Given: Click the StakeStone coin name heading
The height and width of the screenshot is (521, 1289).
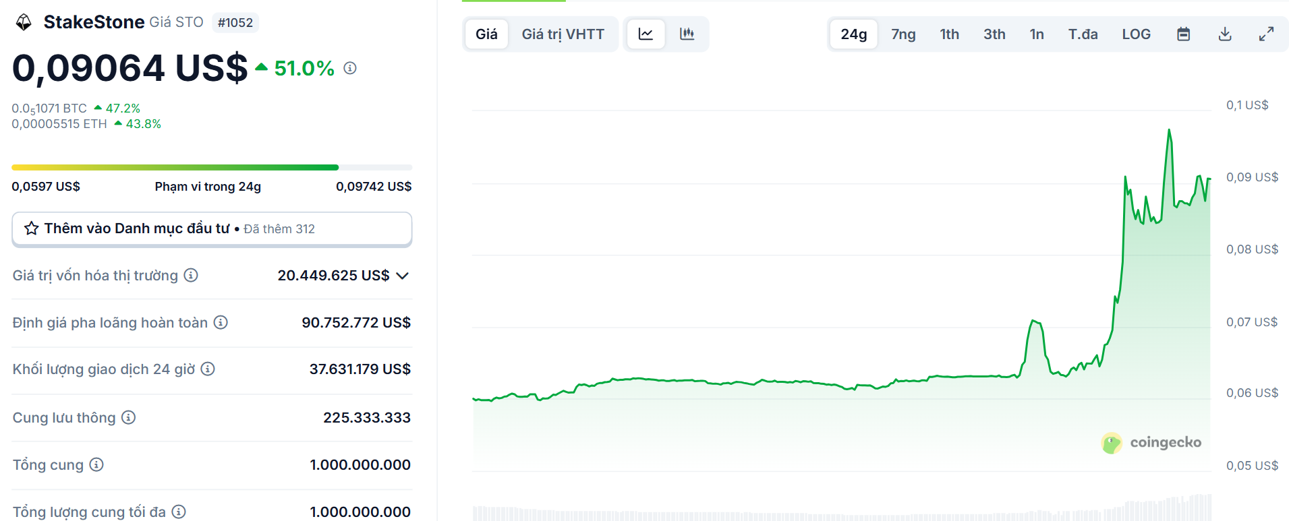Looking at the screenshot, I should [x=94, y=22].
